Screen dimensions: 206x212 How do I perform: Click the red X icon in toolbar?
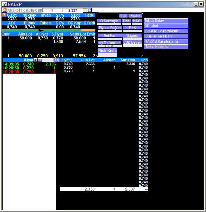click(4, 10)
